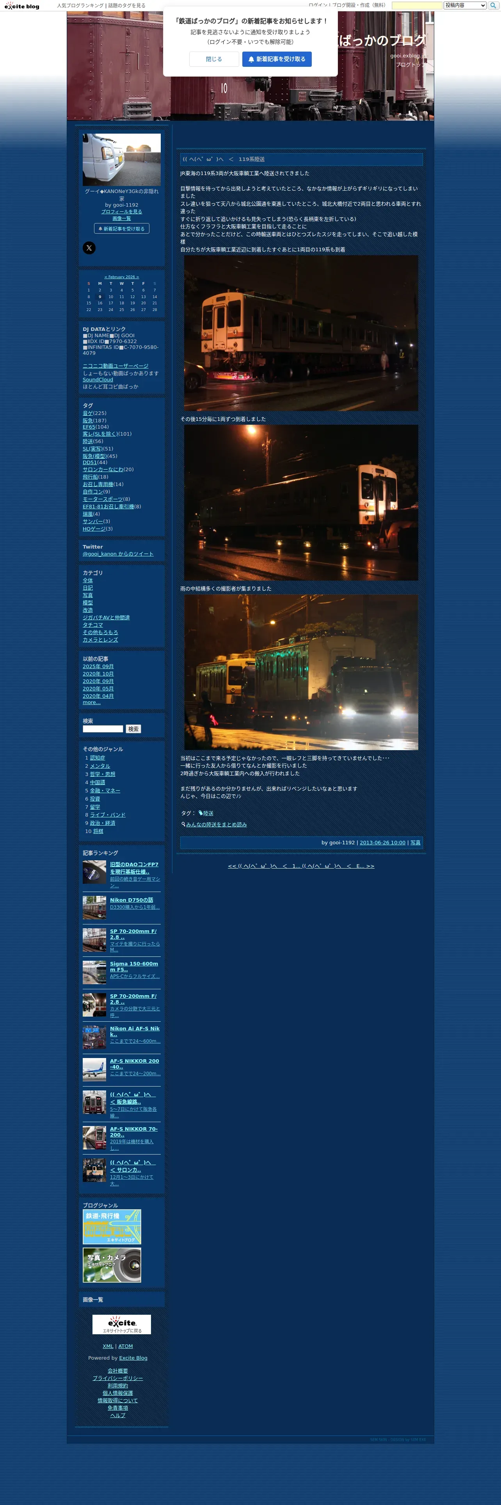Close the notification popup with 閉じる
This screenshot has height=1505, width=501.
[x=214, y=59]
